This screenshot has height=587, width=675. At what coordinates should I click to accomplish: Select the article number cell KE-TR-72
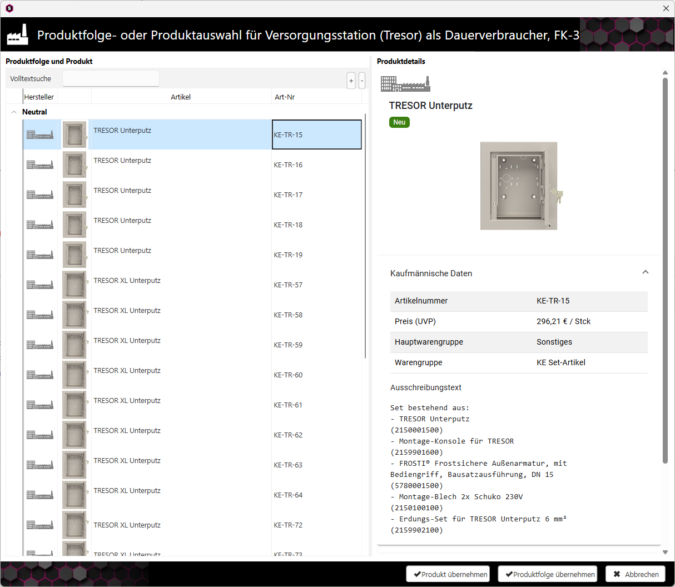click(317, 525)
